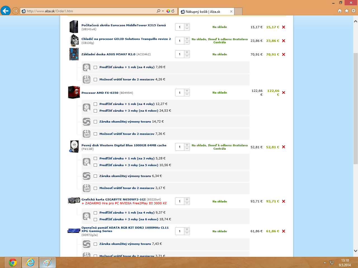
Task: Open Google Chrome from the taskbar
Action: tap(13, 262)
